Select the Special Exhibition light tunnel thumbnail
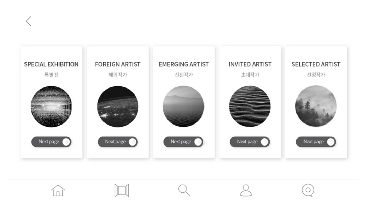 pos(51,106)
